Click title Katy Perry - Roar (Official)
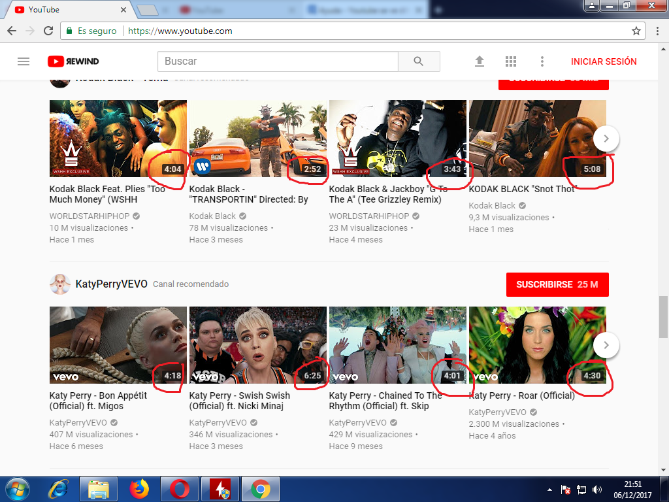 click(x=522, y=395)
